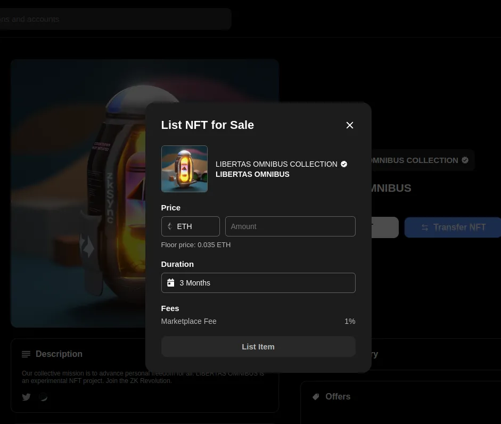Click the Twitter icon under Description

tap(26, 397)
